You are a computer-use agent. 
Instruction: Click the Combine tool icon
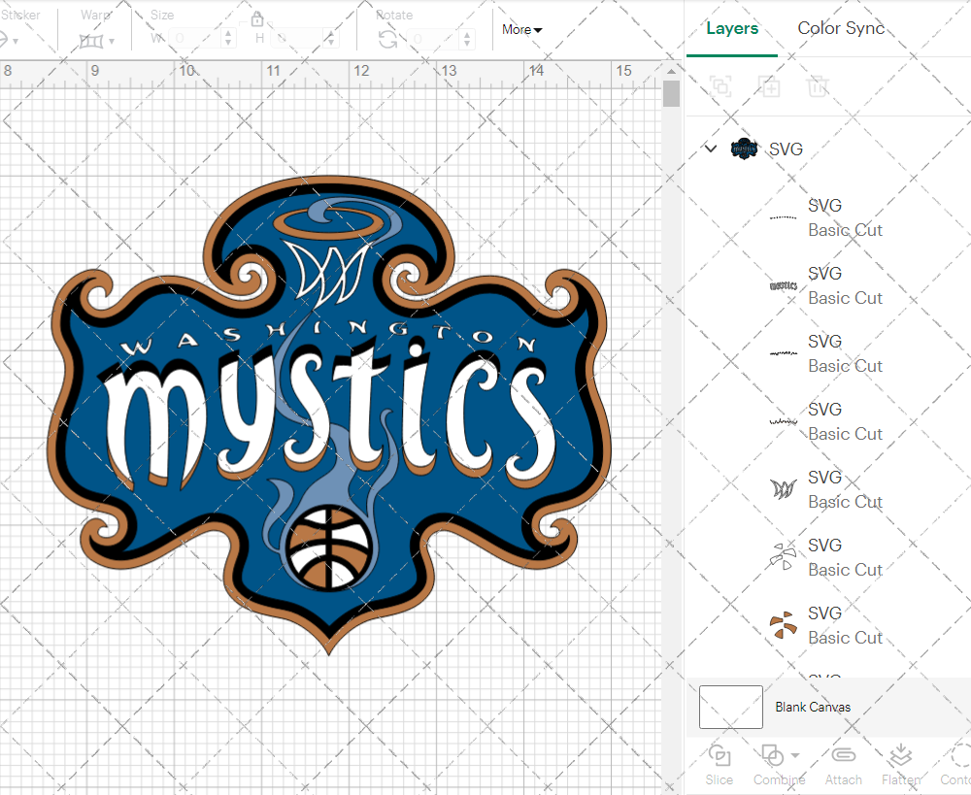(x=772, y=755)
